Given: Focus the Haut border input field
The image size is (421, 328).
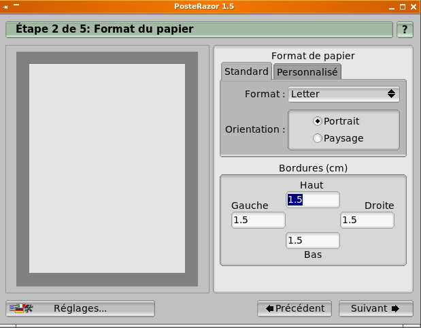Looking at the screenshot, I should [x=313, y=200].
